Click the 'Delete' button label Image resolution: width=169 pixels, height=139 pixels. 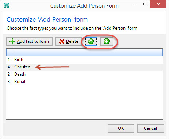72,41
